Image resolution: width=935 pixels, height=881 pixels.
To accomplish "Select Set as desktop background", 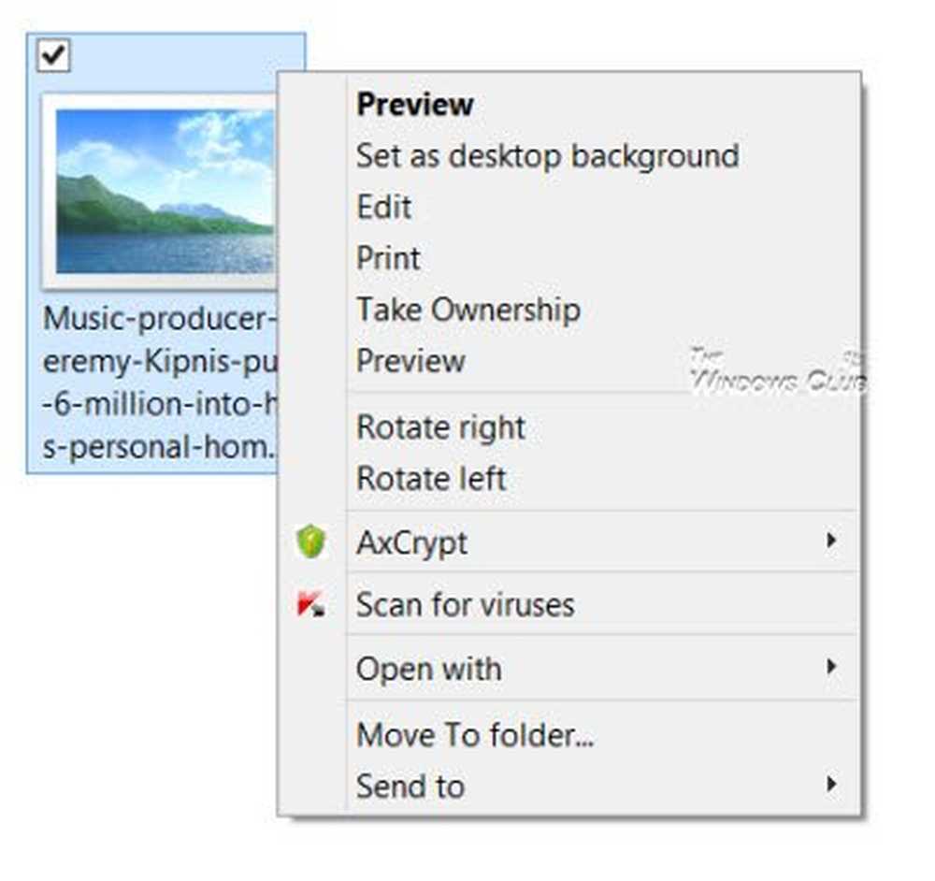I will coord(547,155).
